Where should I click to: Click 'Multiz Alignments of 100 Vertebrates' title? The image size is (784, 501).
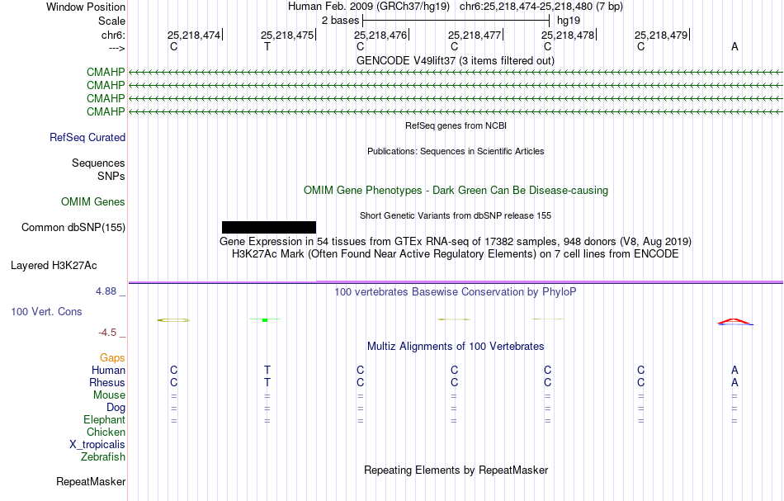pos(456,346)
